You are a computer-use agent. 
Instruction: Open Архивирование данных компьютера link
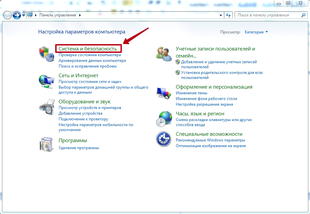[92, 61]
